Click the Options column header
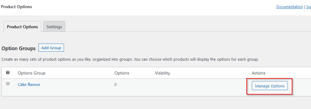 click(x=122, y=73)
